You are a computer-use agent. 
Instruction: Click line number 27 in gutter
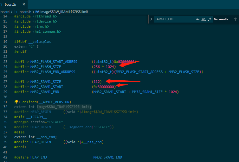click(5, 82)
